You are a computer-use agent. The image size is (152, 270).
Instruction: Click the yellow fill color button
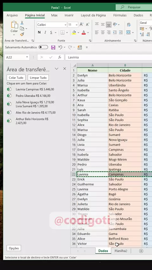pos(74,32)
